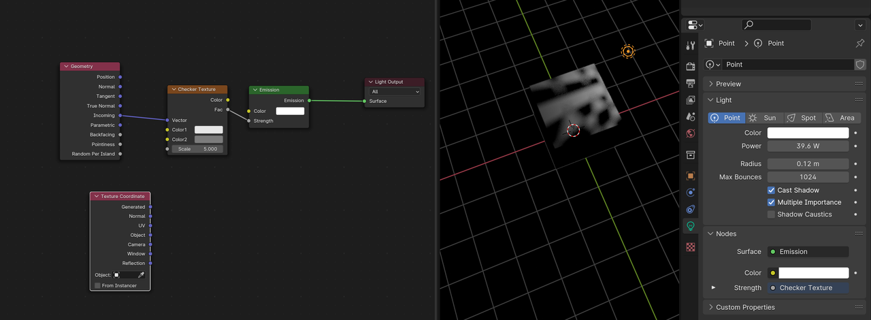This screenshot has height=320, width=871.
Task: Click the eyedropper in Texture Coordinate node
Action: (142, 275)
